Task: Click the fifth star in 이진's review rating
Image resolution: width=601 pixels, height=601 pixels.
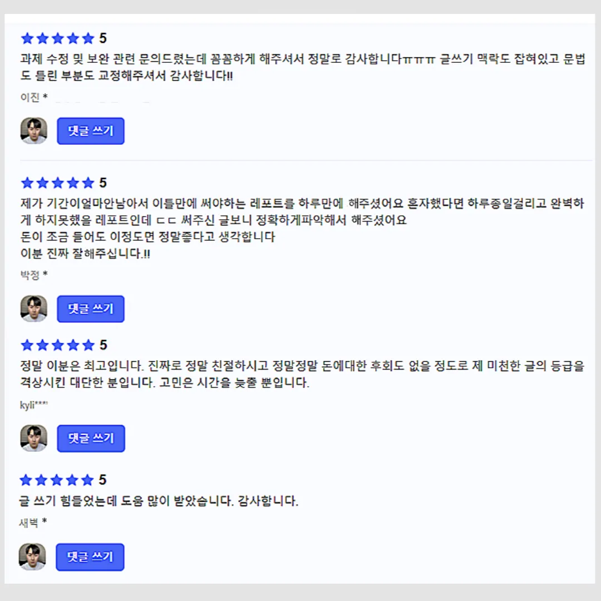Action: [x=88, y=38]
